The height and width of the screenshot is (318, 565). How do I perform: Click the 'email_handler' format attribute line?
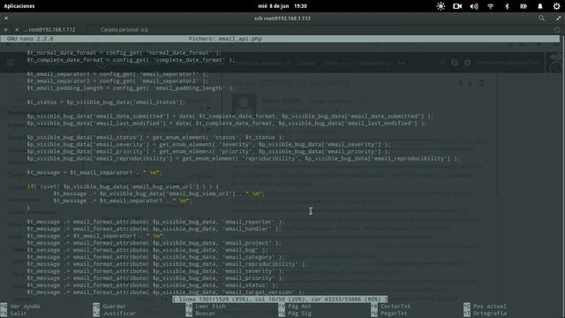point(154,229)
